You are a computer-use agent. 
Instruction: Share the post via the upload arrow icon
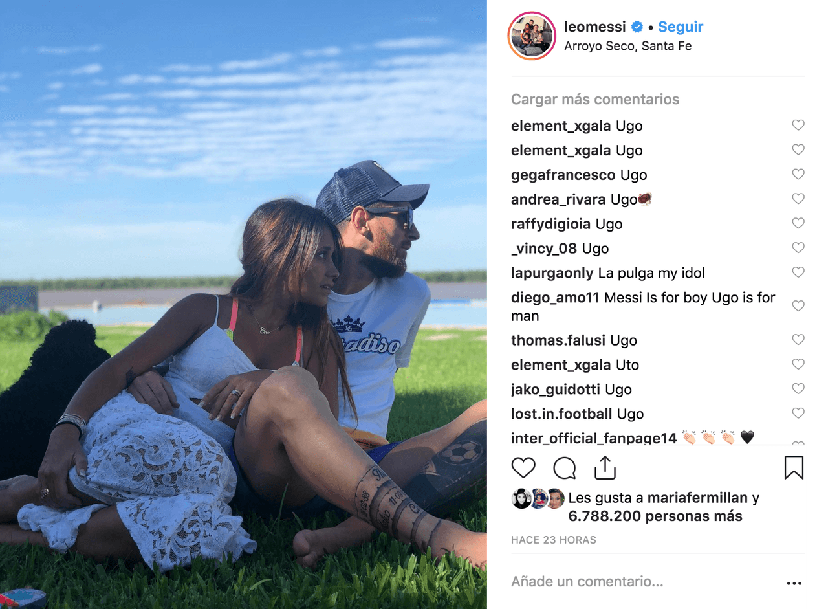tap(605, 467)
